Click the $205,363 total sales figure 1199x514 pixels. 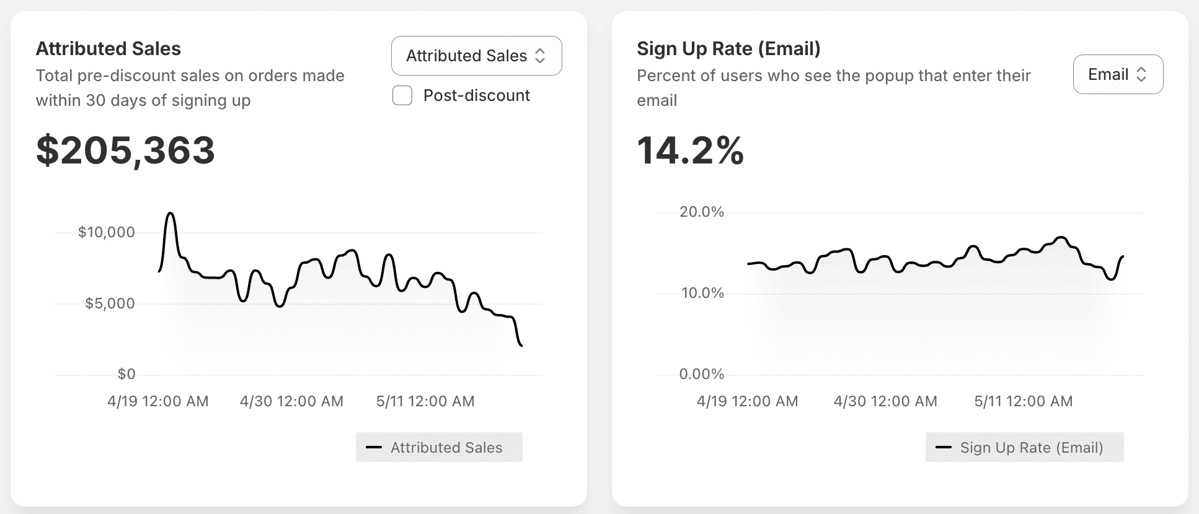pyautogui.click(x=125, y=150)
